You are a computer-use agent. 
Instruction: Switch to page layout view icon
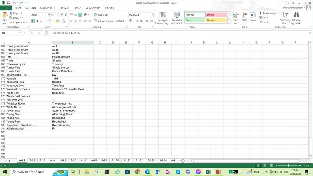(x=265, y=166)
